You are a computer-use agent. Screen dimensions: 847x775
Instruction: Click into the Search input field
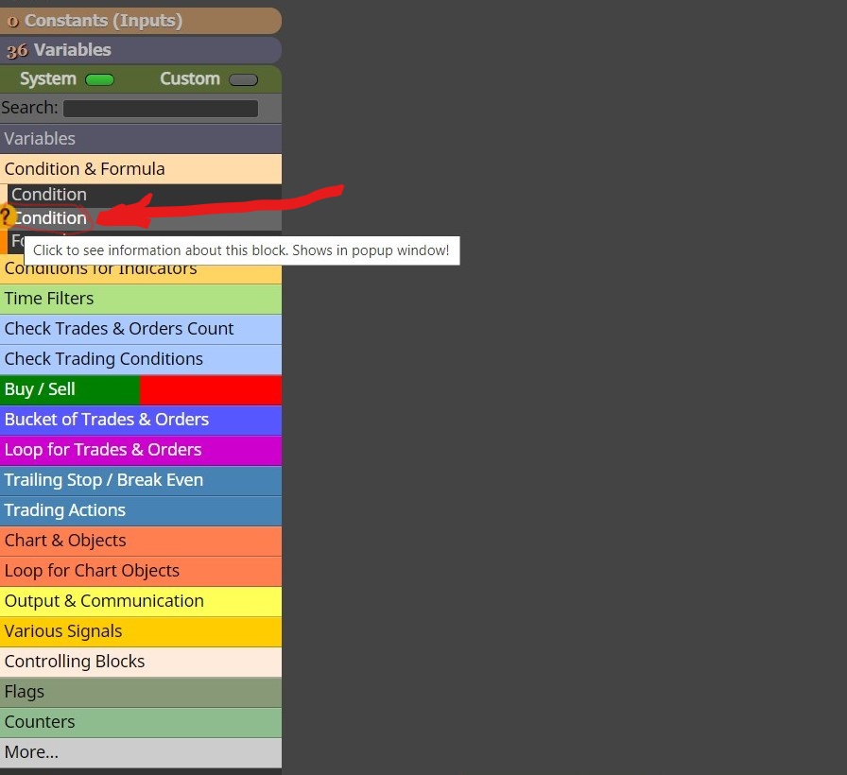click(x=161, y=108)
